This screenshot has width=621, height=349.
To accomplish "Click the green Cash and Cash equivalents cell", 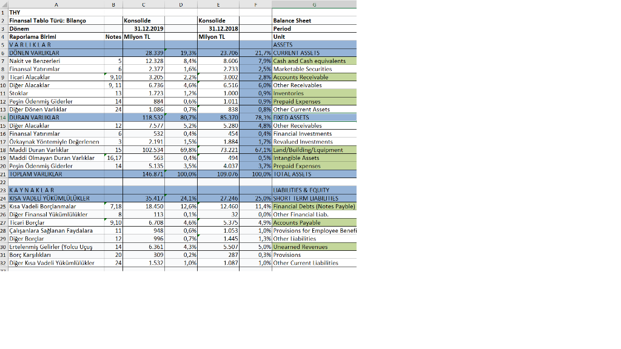I will [x=314, y=61].
